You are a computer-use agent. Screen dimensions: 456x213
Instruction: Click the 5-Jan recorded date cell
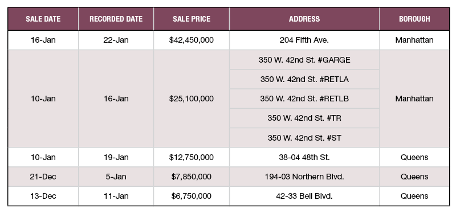116,177
